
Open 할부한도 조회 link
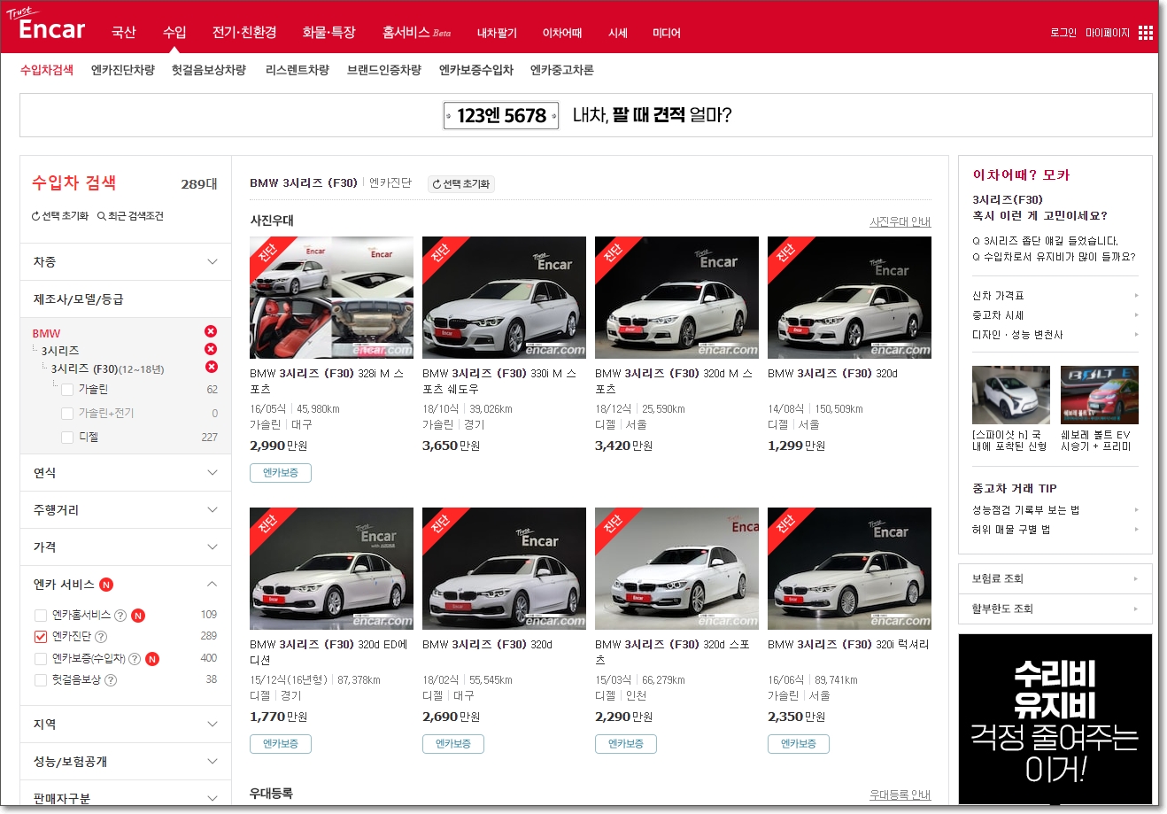pos(1055,609)
